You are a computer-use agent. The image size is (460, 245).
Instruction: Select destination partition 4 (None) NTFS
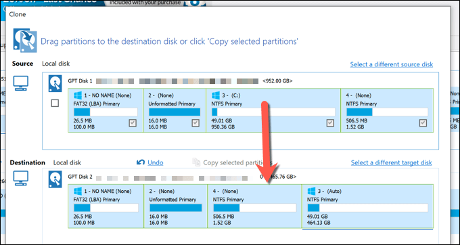click(x=254, y=206)
